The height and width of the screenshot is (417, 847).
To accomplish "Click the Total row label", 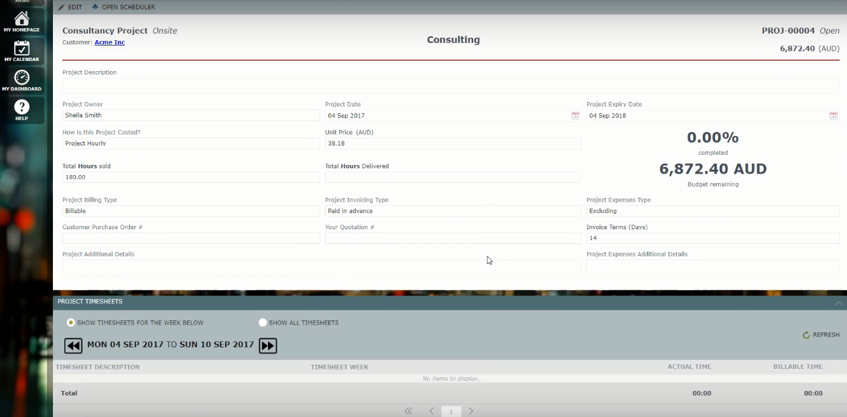I will pos(69,394).
